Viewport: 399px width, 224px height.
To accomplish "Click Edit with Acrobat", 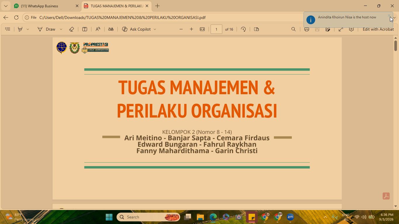I will coord(378,29).
